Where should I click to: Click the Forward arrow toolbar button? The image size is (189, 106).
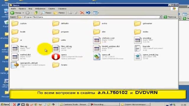click(27, 13)
